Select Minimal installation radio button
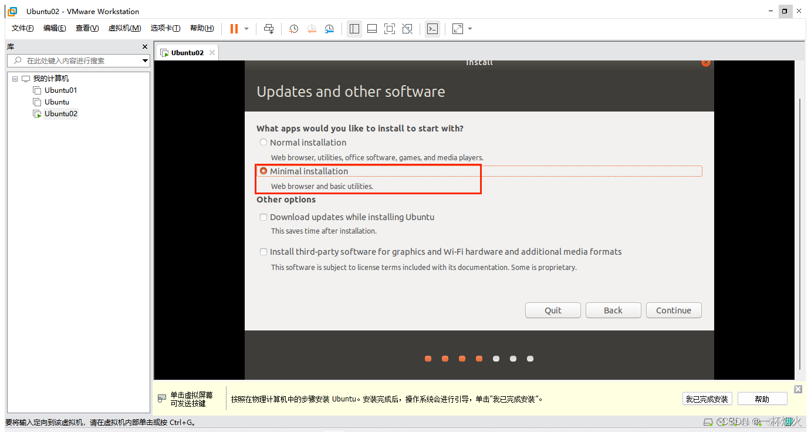Screen dimensions: 811x432 point(263,171)
